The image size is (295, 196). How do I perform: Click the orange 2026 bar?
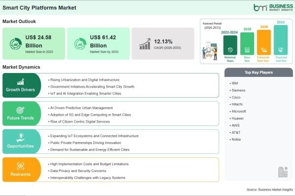click(x=264, y=43)
